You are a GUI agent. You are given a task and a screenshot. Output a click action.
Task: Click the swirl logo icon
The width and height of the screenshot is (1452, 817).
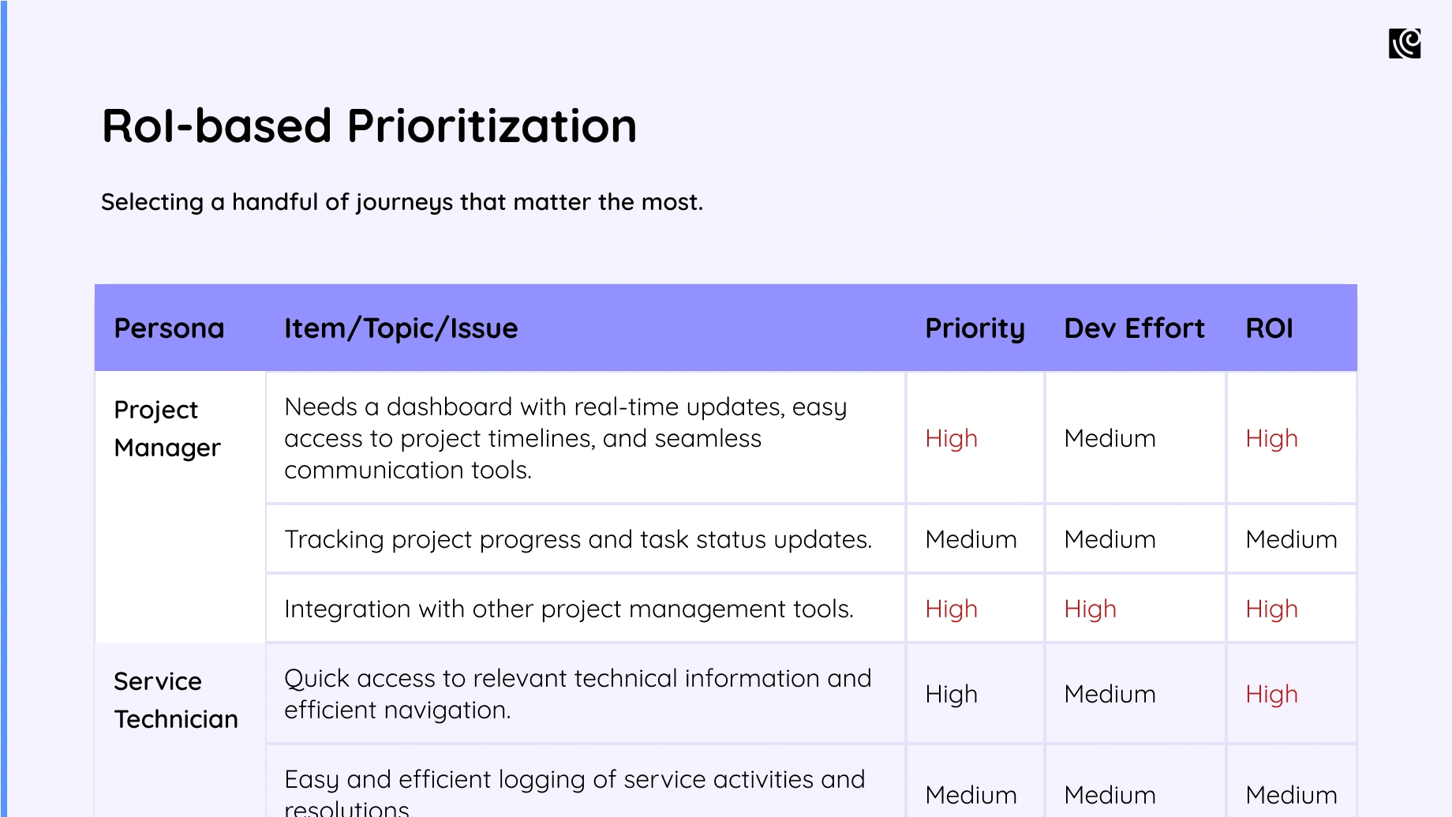click(x=1405, y=43)
